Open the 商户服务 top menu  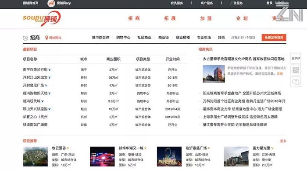point(207,3)
